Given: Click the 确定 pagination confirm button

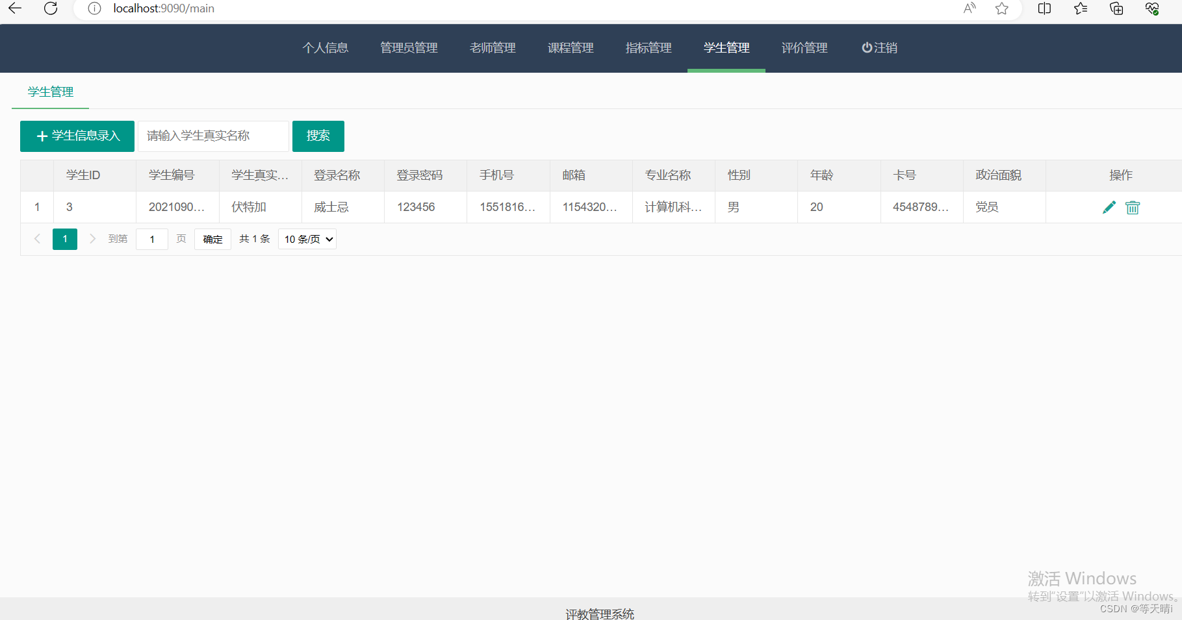Looking at the screenshot, I should (x=212, y=239).
